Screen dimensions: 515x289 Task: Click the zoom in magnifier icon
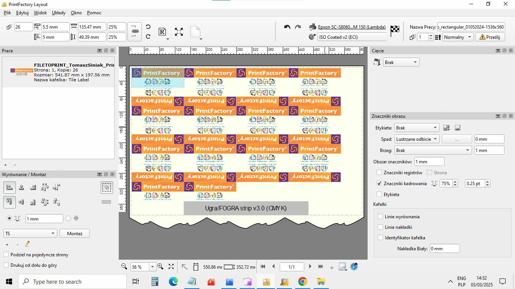click(161, 266)
